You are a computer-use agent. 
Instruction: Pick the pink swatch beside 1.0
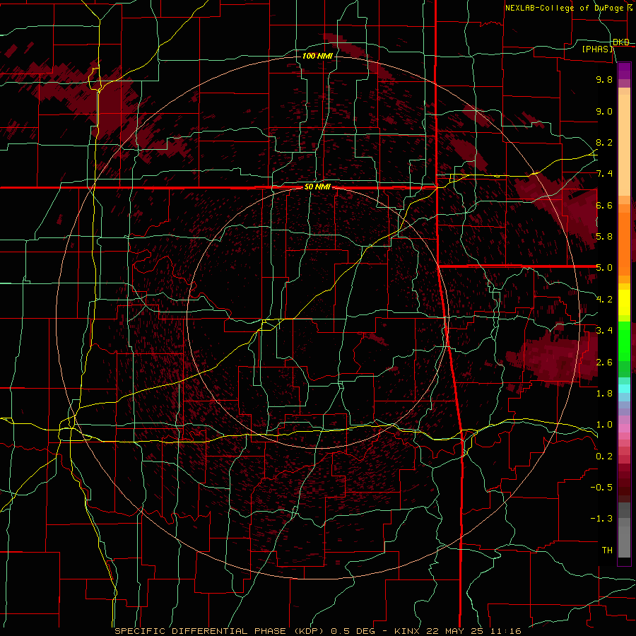point(624,428)
